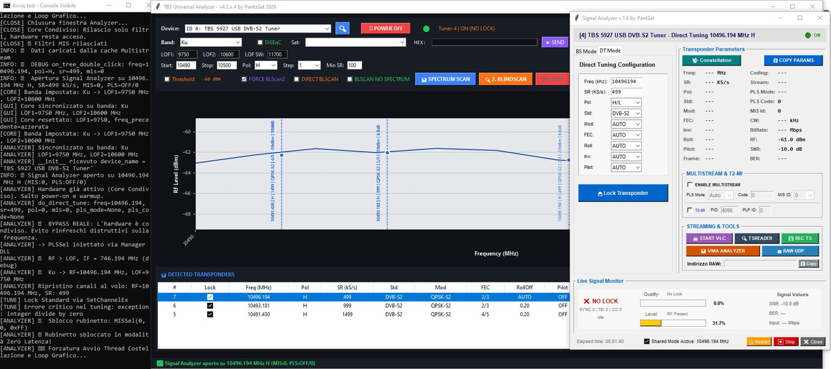Select the DT Mode tab
The height and width of the screenshot is (369, 831).
tap(610, 51)
